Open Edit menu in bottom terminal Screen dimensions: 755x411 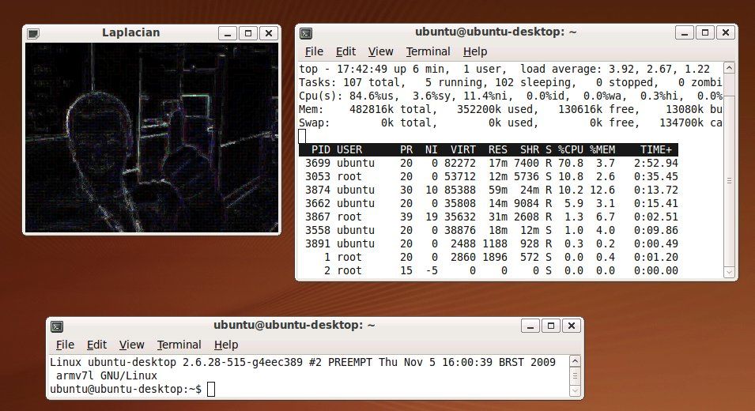click(96, 345)
